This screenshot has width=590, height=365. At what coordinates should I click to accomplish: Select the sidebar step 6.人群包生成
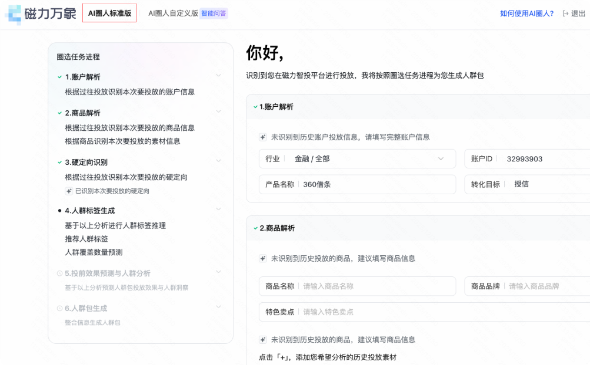pos(86,308)
